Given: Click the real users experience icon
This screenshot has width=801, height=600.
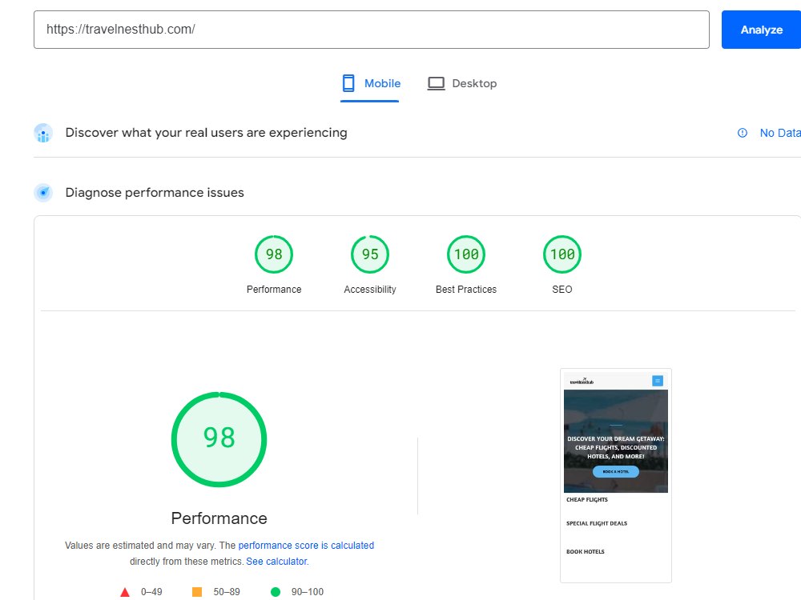Looking at the screenshot, I should point(43,133).
